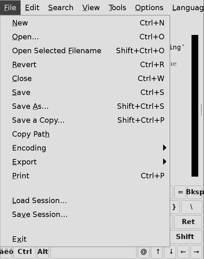Click Copy Path menu item
Screen dimensions: 204x259
(x=31, y=134)
